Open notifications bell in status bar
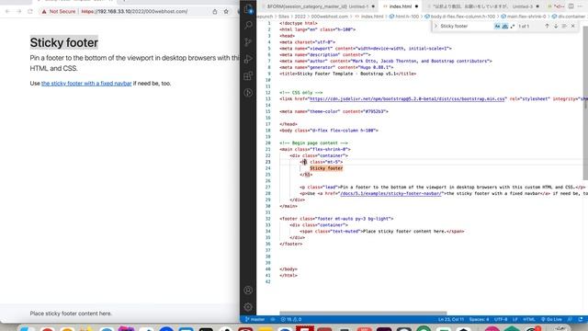 (x=581, y=319)
